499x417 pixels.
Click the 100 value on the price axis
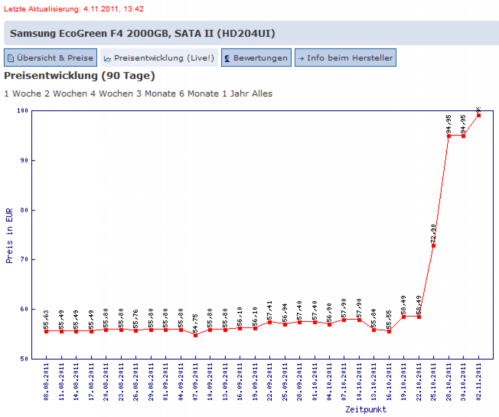tap(22, 111)
